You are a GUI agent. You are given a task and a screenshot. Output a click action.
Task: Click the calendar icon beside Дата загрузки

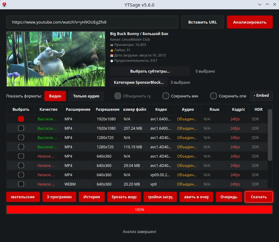coord(112,55)
